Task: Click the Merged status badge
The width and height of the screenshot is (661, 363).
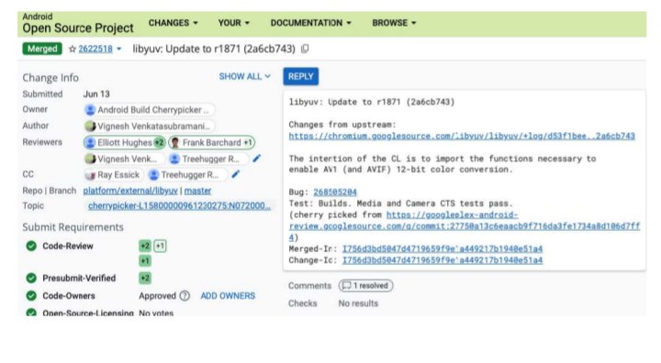Action: (x=42, y=49)
